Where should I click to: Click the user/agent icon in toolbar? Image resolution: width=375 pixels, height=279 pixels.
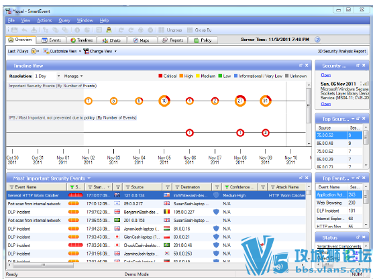109,30
